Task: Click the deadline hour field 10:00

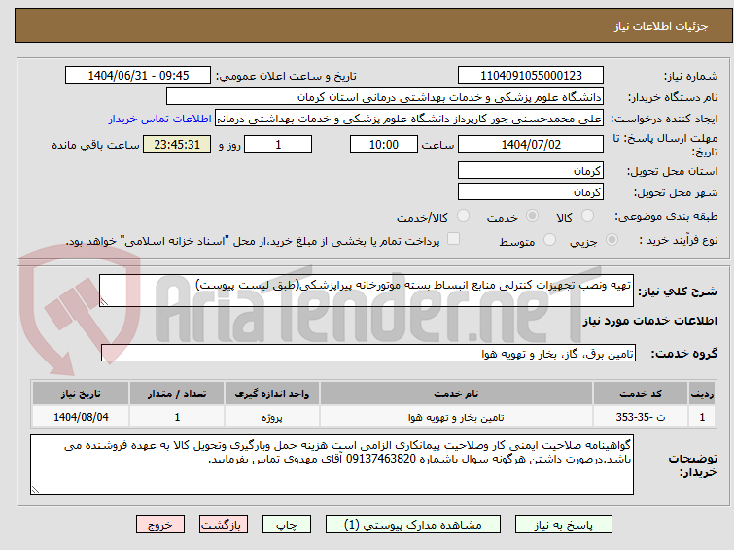Action: [x=384, y=144]
